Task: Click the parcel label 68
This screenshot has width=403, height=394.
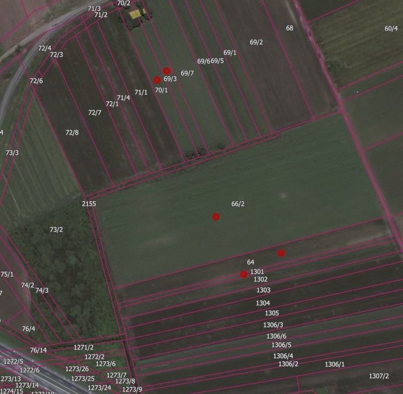Action: [x=290, y=28]
